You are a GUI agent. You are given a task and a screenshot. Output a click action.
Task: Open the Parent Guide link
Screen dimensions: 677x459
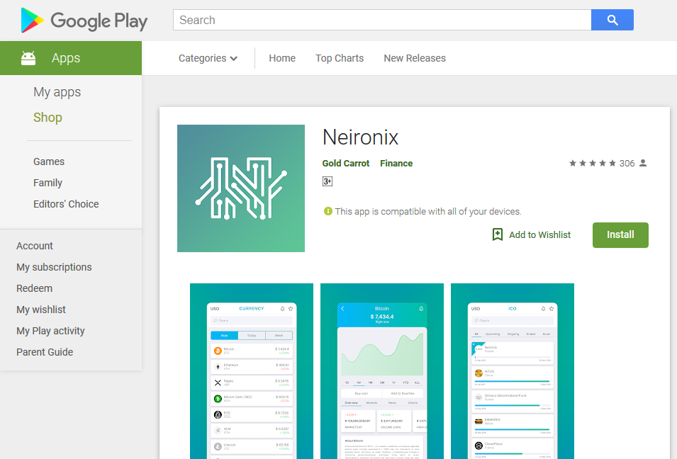[x=45, y=352]
